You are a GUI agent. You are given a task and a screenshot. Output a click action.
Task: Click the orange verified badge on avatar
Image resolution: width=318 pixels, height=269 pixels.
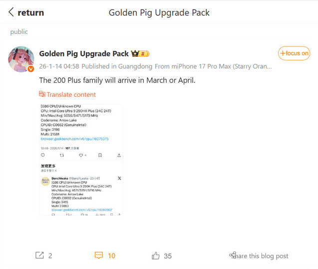click(x=31, y=69)
